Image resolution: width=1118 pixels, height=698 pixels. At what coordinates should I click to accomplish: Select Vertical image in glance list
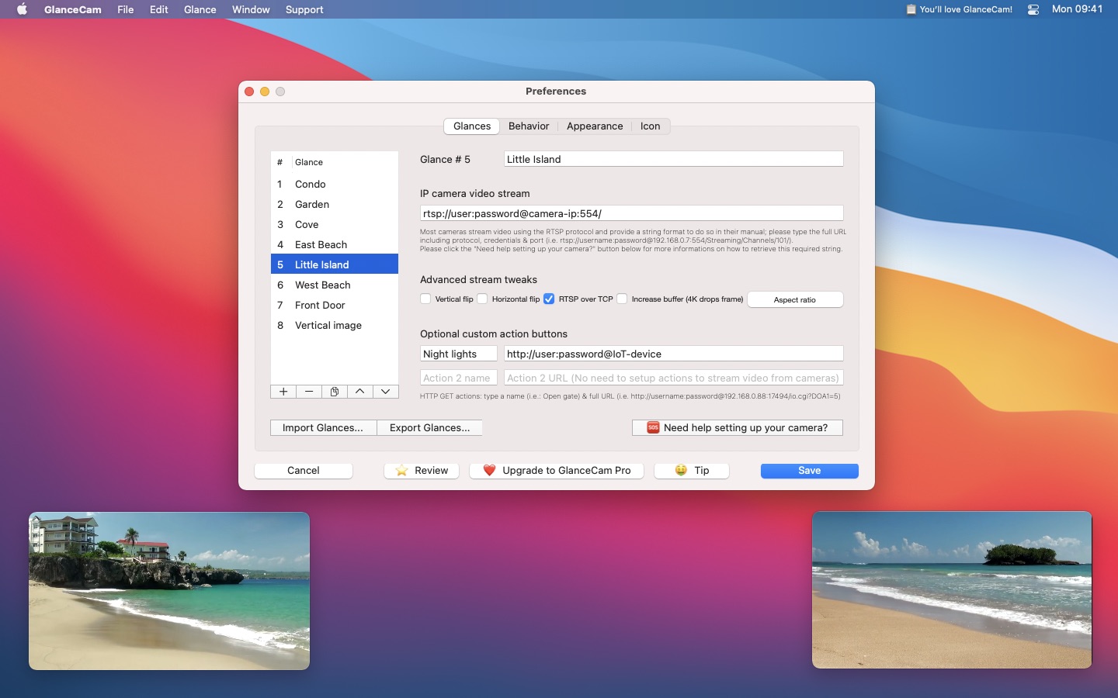pyautogui.click(x=335, y=325)
